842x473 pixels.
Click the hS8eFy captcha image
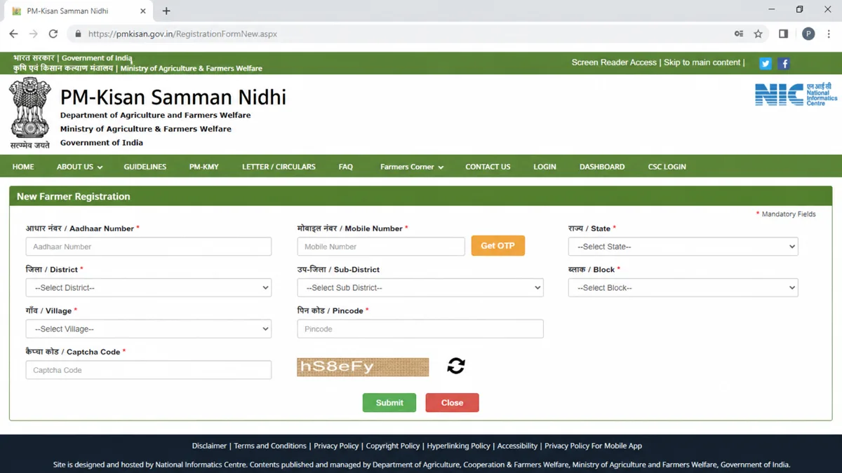(363, 366)
